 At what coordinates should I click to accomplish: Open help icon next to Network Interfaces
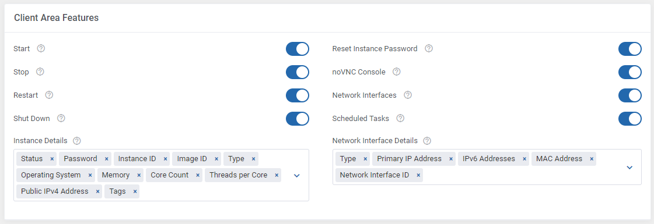[408, 95]
